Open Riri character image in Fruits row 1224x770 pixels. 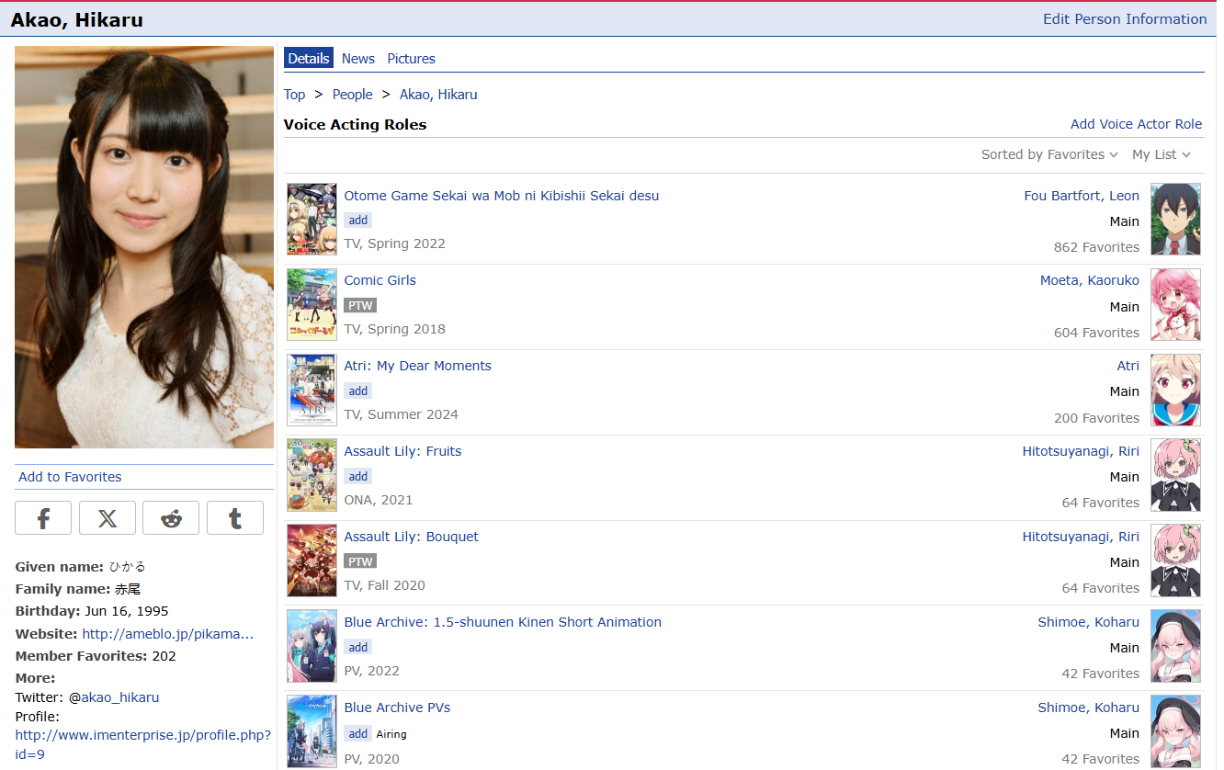coord(1176,476)
